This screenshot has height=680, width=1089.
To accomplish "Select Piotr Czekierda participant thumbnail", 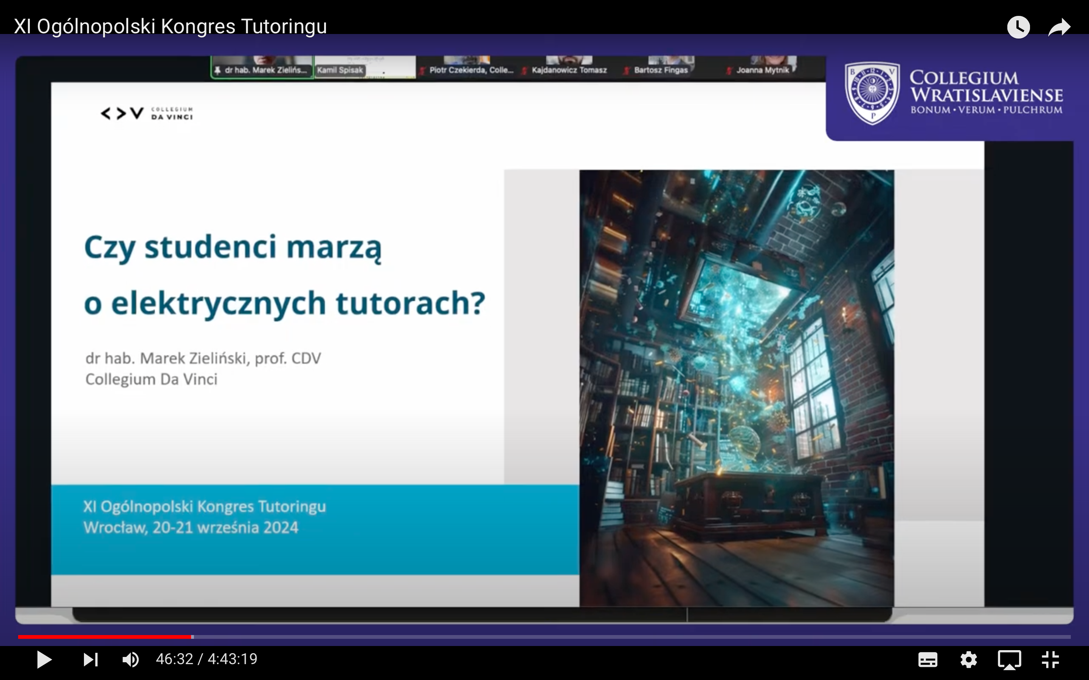I will [467, 68].
